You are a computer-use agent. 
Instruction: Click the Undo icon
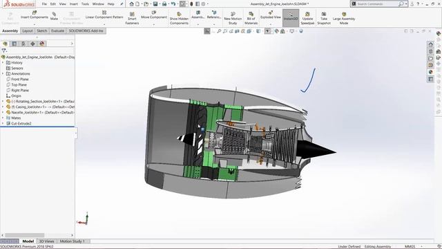(x=173, y=4)
